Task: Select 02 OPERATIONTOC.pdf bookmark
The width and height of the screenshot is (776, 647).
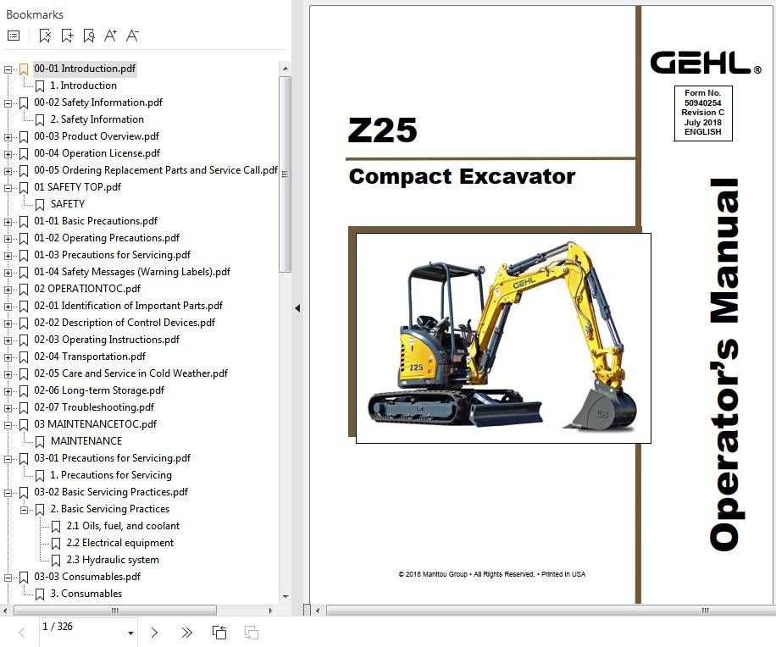Action: (87, 289)
